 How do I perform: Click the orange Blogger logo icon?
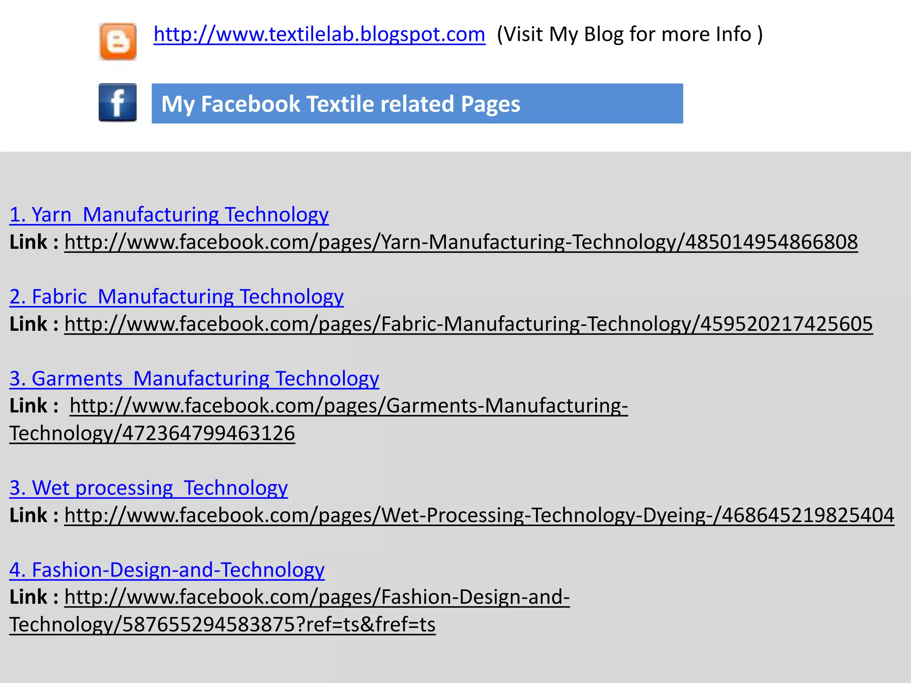point(118,42)
